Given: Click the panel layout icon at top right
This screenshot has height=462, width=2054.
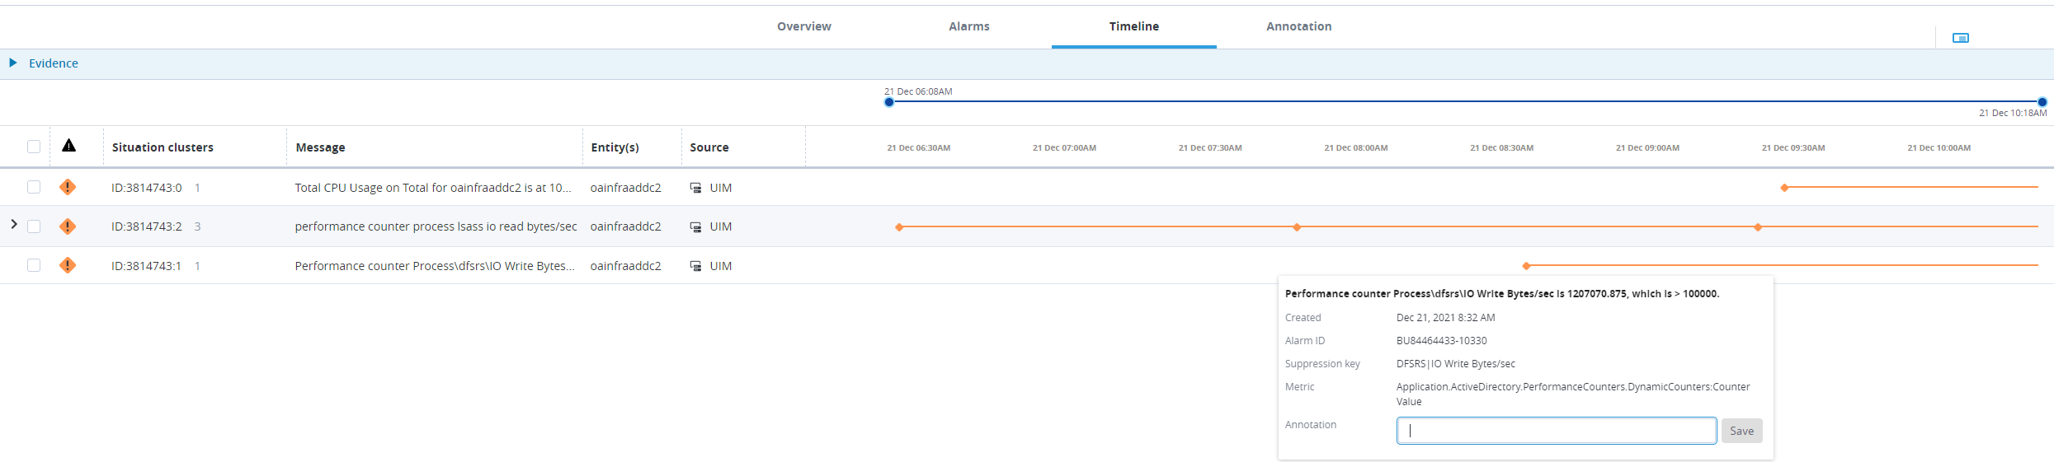Looking at the screenshot, I should point(1960,38).
